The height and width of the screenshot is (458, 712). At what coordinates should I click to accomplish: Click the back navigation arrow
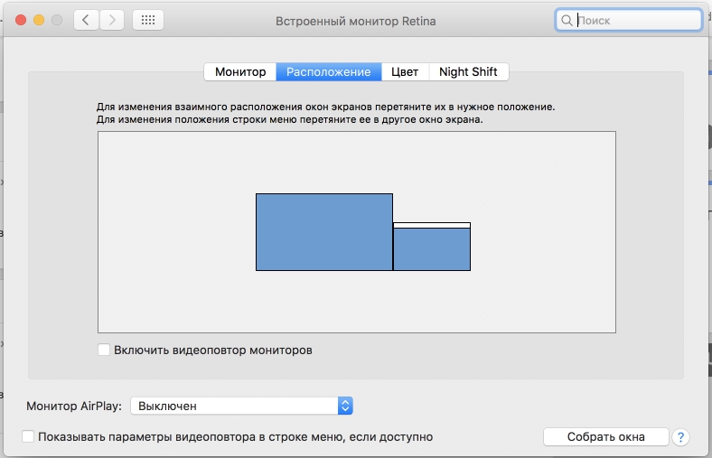click(x=87, y=20)
